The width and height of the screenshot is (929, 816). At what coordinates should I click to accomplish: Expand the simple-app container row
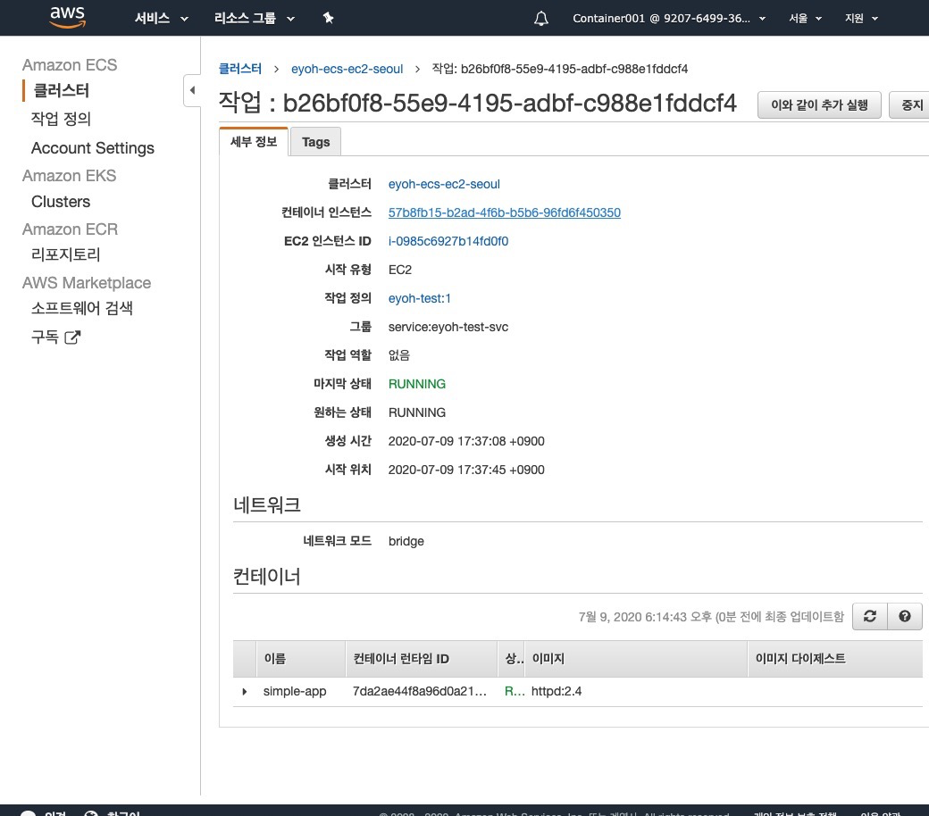244,691
